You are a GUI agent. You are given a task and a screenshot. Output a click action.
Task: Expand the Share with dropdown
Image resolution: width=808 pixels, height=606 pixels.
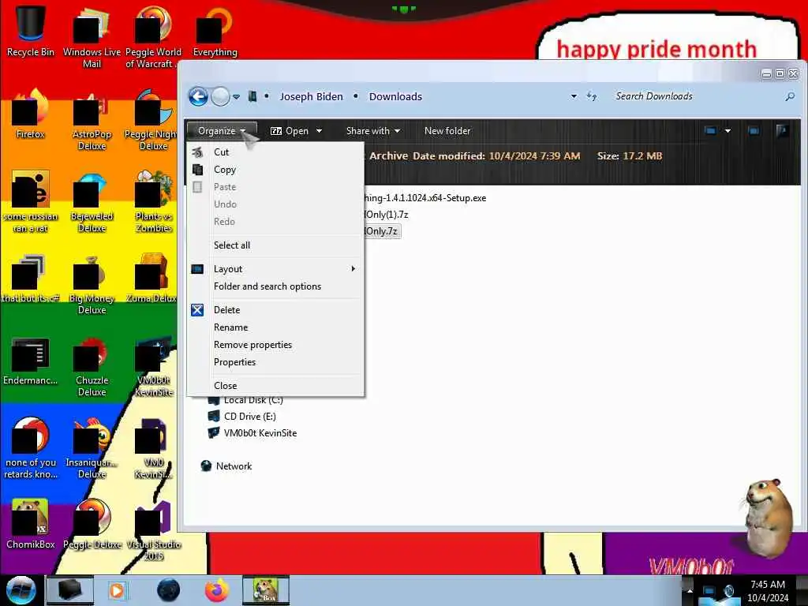(373, 131)
